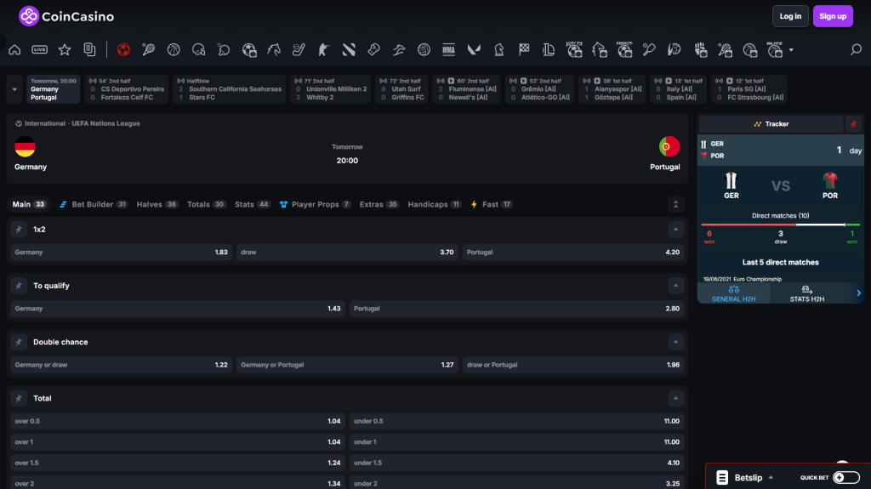Open the Bet Builder tab
The image size is (871, 489).
(94, 204)
